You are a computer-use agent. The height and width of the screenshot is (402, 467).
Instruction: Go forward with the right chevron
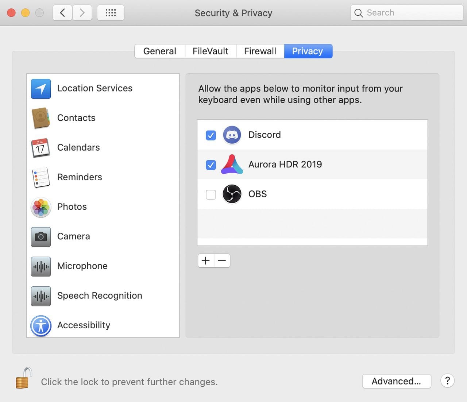click(x=82, y=13)
